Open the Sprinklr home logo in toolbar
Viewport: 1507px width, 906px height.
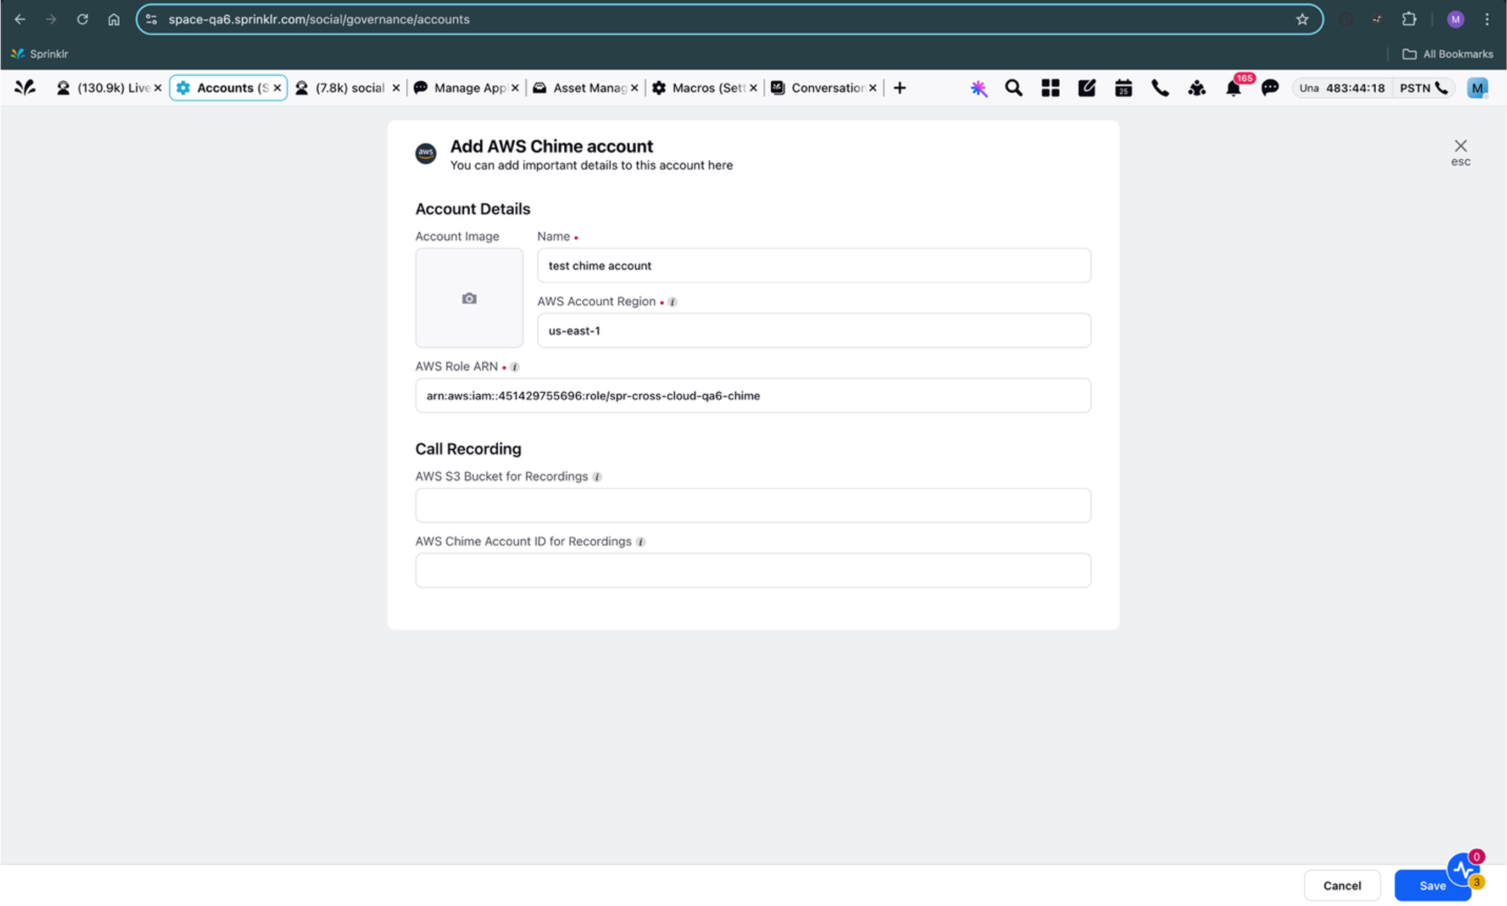pos(24,88)
